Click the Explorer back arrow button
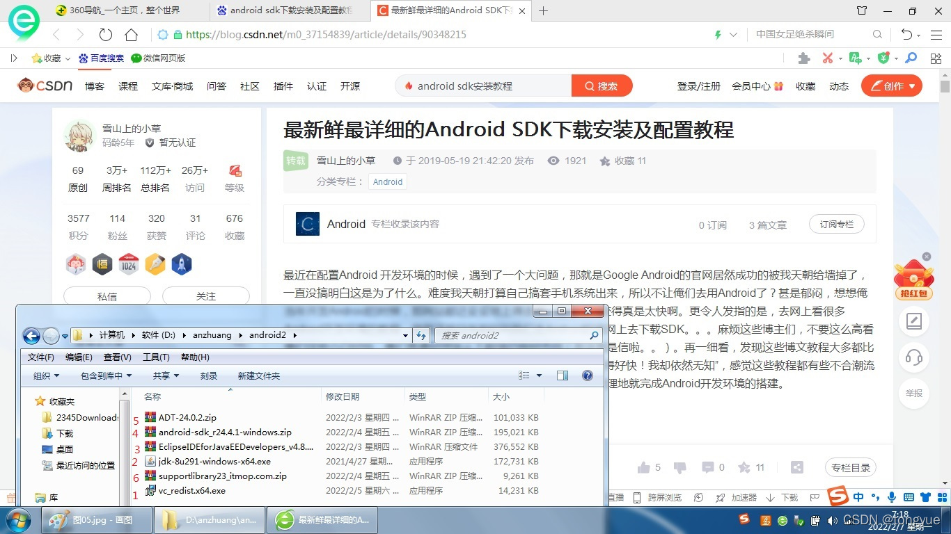The height and width of the screenshot is (534, 951). coord(31,337)
